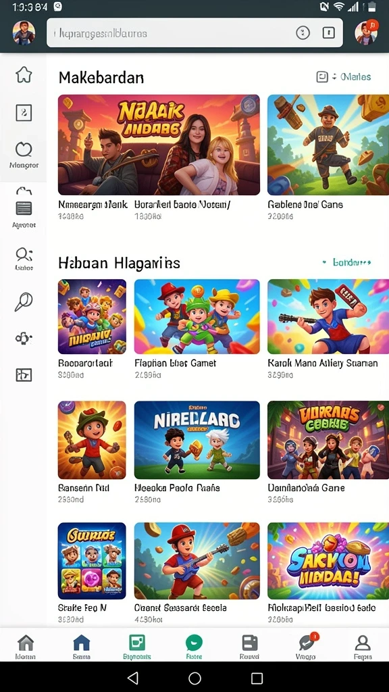Open the featured banner with three people
The width and height of the screenshot is (389, 692).
click(x=159, y=145)
